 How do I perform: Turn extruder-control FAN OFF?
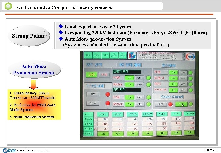pyautogui.click(x=139, y=78)
